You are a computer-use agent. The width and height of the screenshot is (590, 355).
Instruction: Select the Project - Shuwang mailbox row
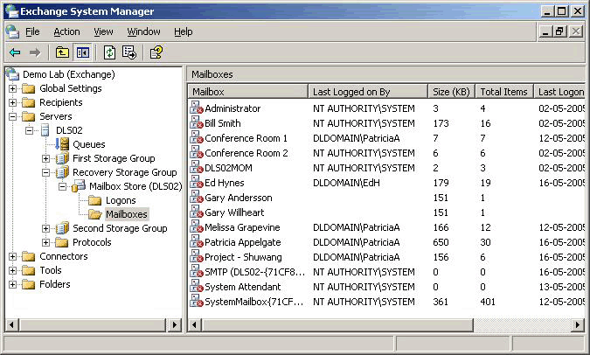click(387, 257)
